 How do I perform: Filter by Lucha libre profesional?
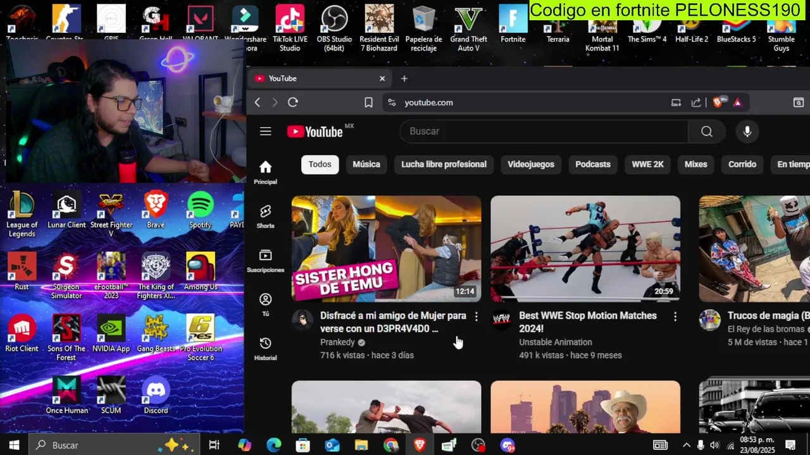[x=444, y=164]
